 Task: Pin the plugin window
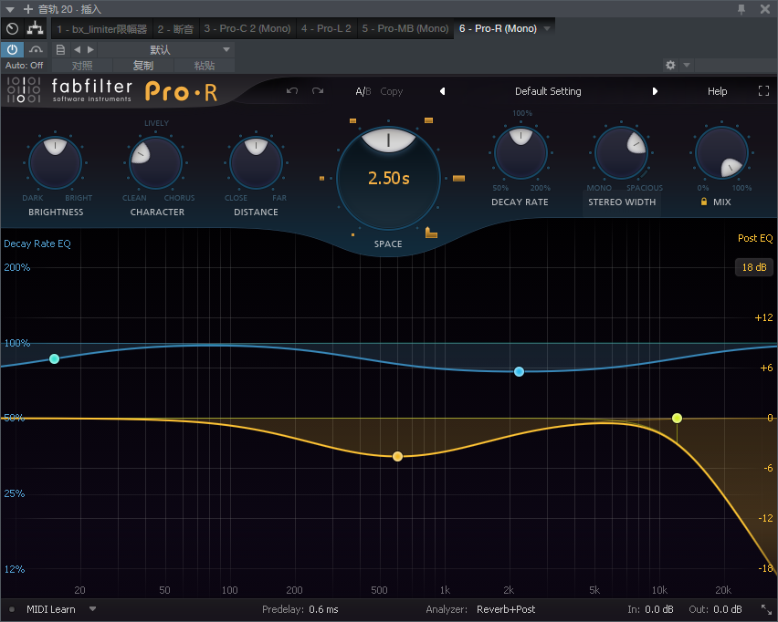741,9
